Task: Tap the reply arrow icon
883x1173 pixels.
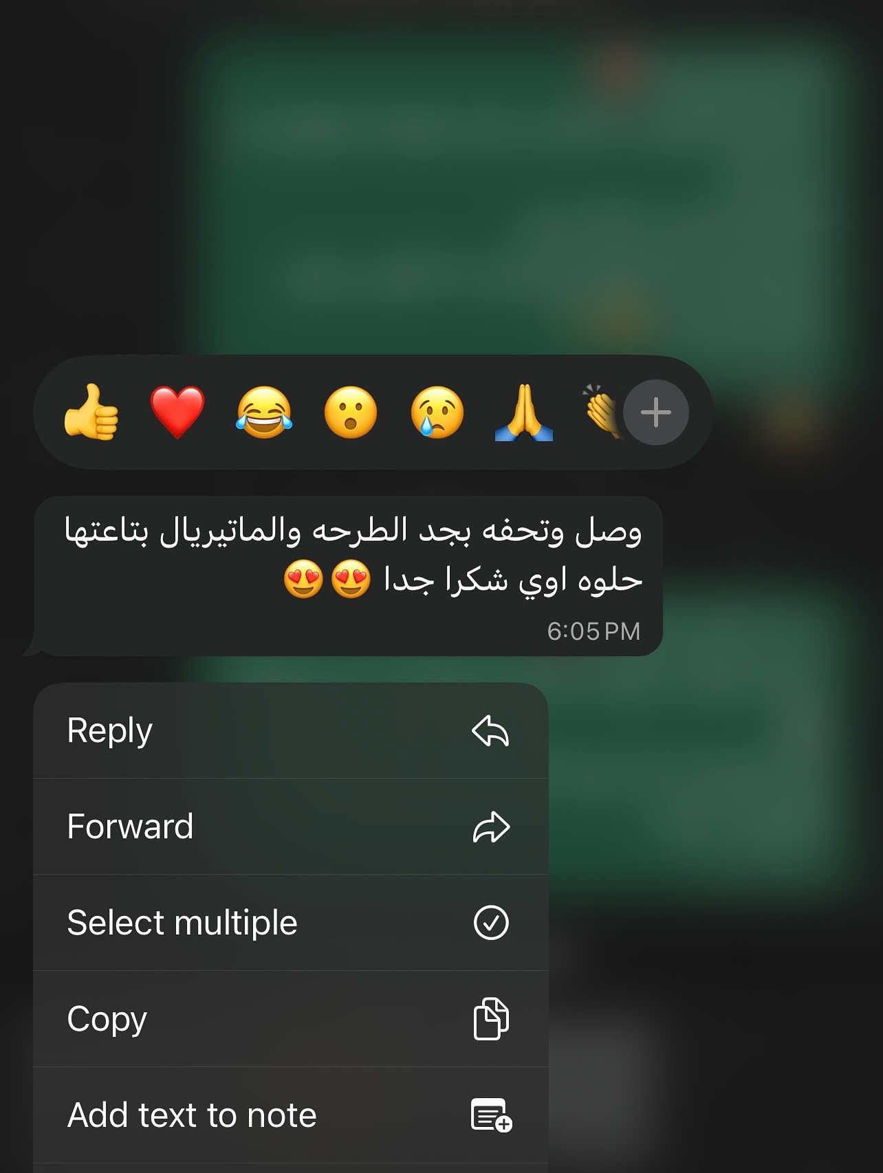Action: [491, 730]
